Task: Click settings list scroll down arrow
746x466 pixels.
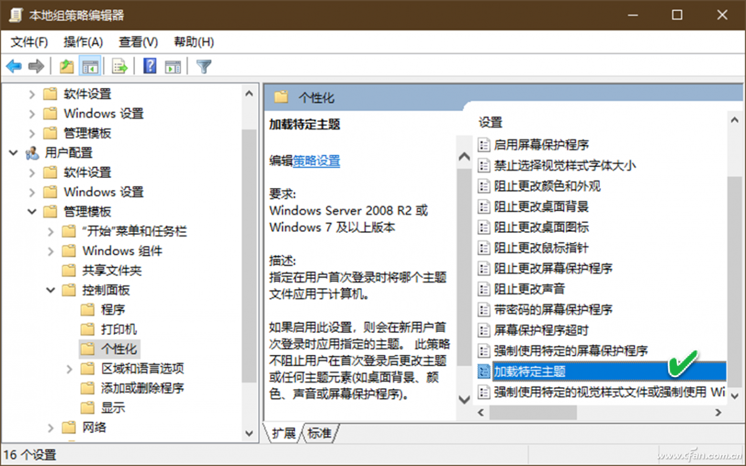Action: [734, 396]
